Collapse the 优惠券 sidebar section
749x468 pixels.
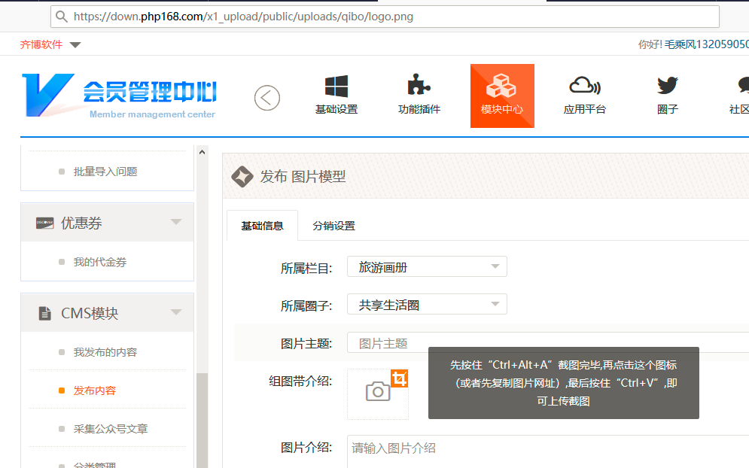176,222
